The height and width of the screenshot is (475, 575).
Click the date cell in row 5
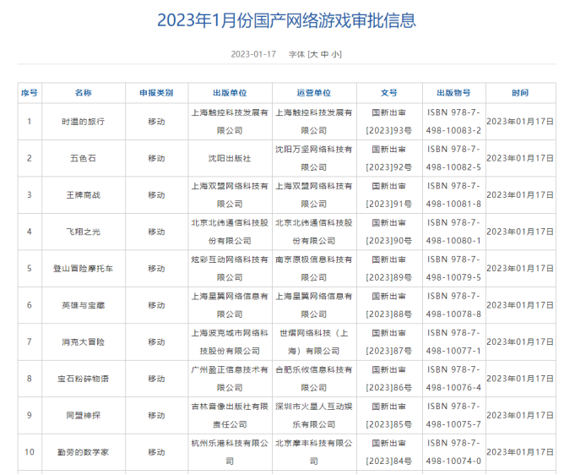point(520,268)
